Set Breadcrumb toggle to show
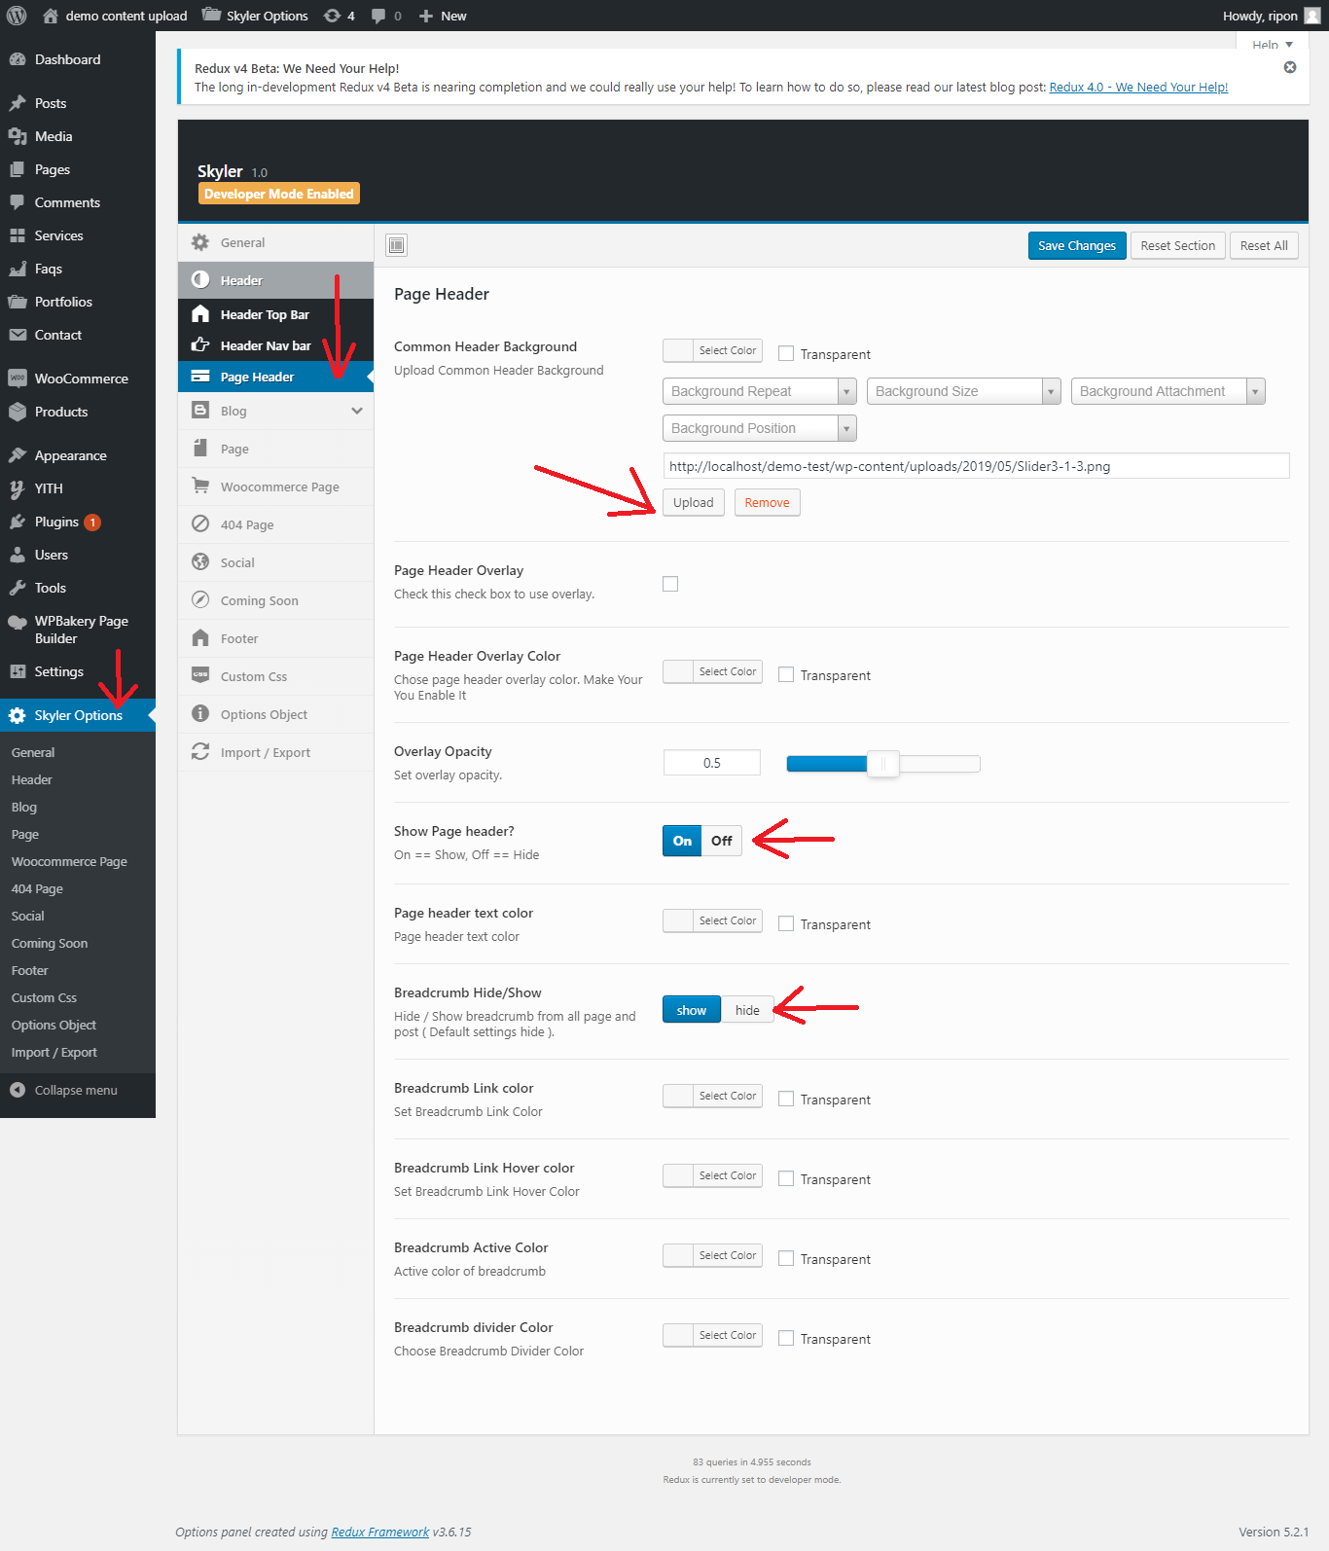 [692, 1010]
